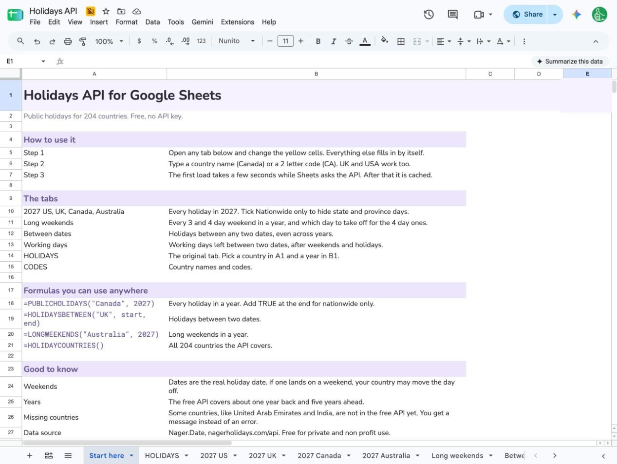
Task: Increase decimal places
Action: coord(186,41)
